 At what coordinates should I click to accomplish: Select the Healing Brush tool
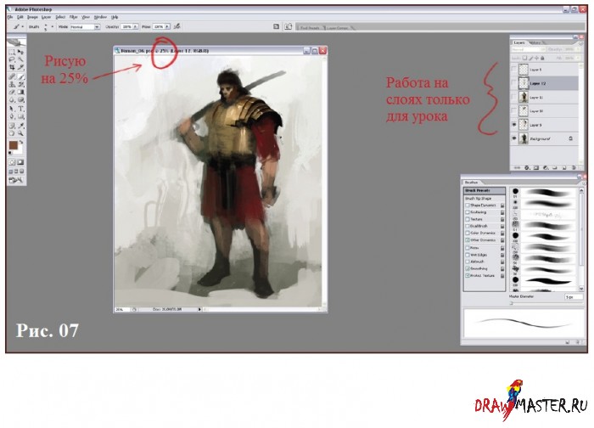coord(12,76)
